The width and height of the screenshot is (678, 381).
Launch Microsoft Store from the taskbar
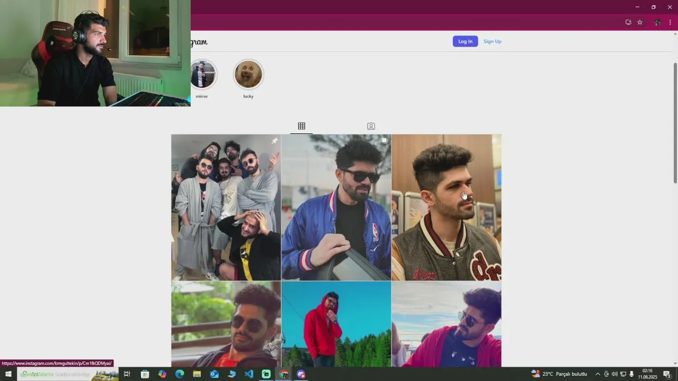(x=145, y=374)
